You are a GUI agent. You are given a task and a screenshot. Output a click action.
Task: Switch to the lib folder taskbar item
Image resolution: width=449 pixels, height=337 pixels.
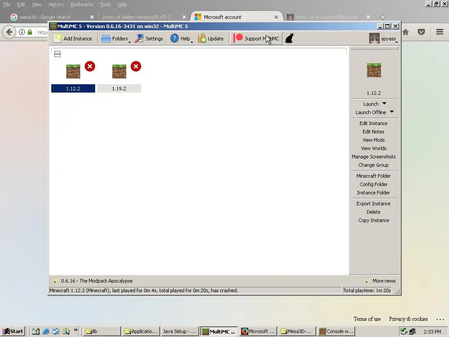pyautogui.click(x=101, y=331)
